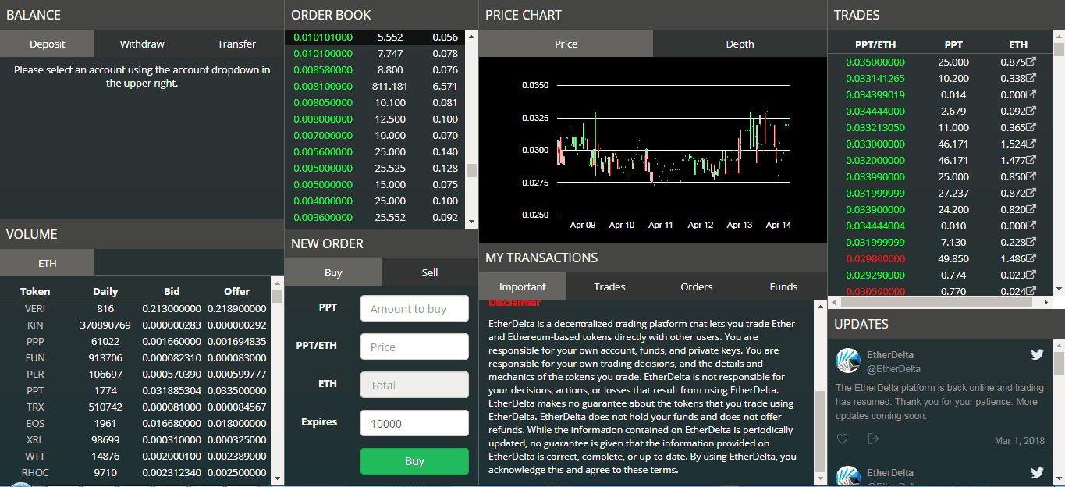
Task: Open the Transfer tab
Action: coord(236,44)
